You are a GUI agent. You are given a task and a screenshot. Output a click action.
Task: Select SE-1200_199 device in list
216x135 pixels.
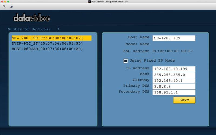pyautogui.click(x=52, y=38)
